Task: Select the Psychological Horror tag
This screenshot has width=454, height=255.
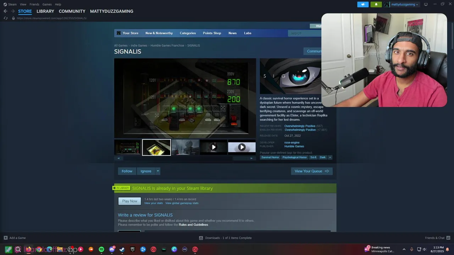Action: (x=294, y=157)
